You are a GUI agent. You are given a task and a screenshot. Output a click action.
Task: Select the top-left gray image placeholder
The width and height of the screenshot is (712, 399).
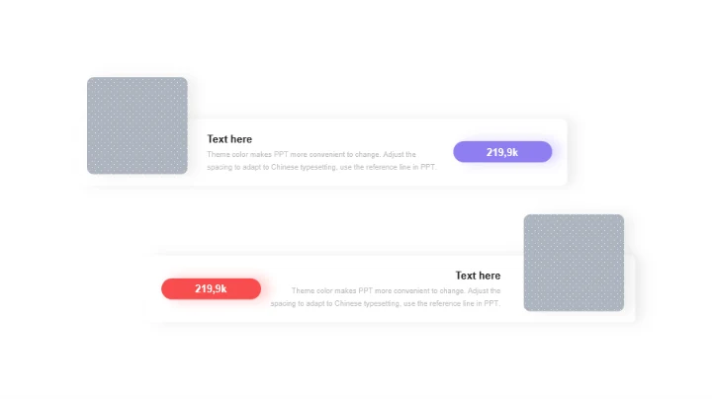pyautogui.click(x=136, y=125)
